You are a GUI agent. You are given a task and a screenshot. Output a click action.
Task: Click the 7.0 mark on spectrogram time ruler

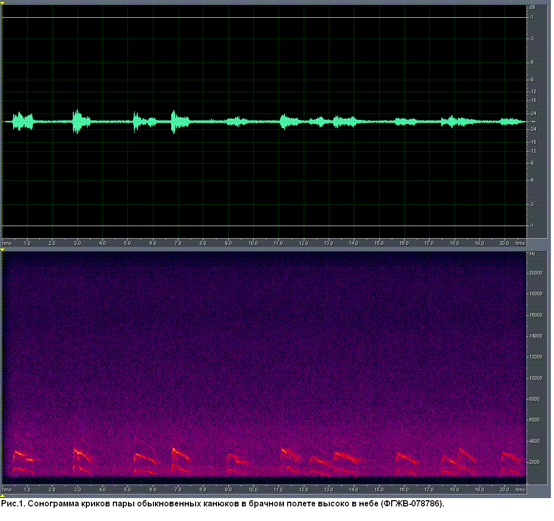[178, 490]
